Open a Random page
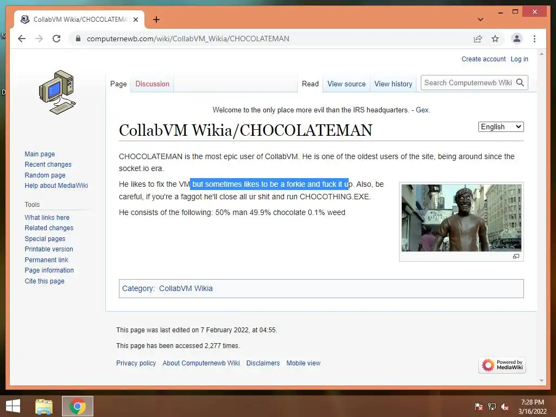Screen dimensions: 556x417 click(x=45, y=175)
